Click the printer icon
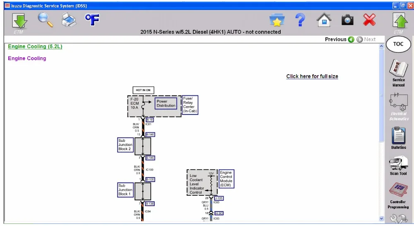The image size is (414, 226). (x=69, y=20)
